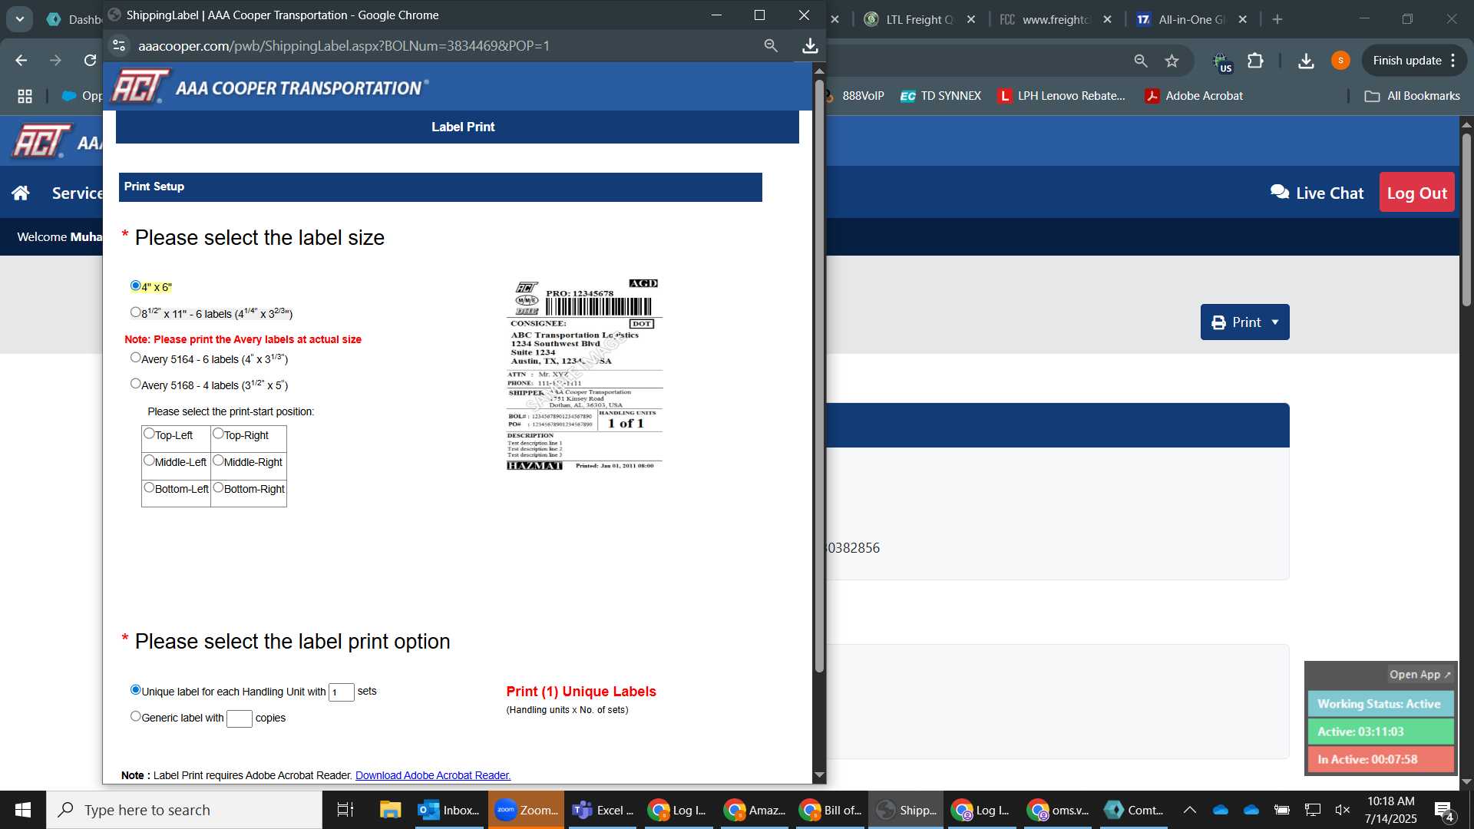The width and height of the screenshot is (1474, 829).
Task: Click the Generic label copies input field
Action: pos(239,718)
